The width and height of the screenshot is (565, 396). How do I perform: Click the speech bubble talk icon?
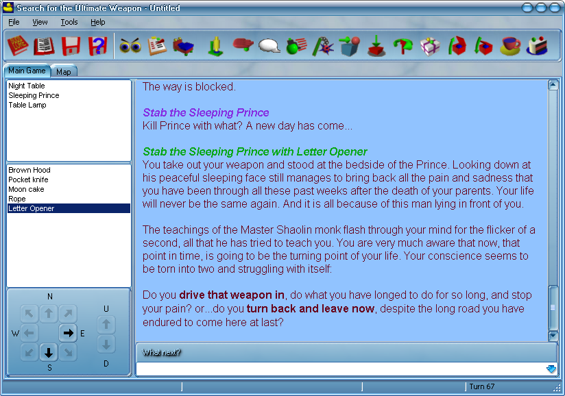269,46
